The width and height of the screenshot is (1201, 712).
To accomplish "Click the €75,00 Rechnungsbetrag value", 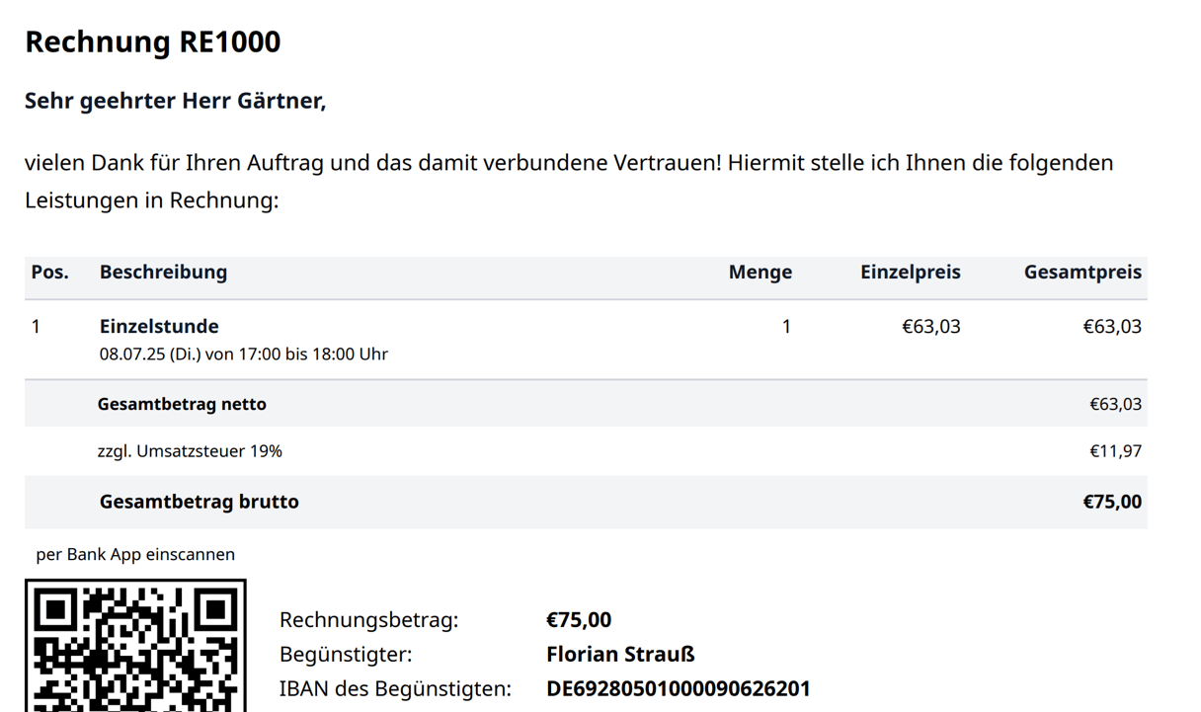I will pos(579,619).
